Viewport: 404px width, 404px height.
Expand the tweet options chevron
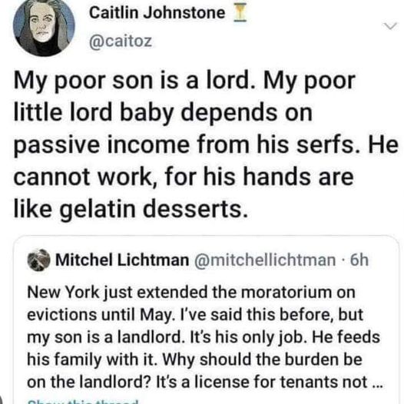390,26
